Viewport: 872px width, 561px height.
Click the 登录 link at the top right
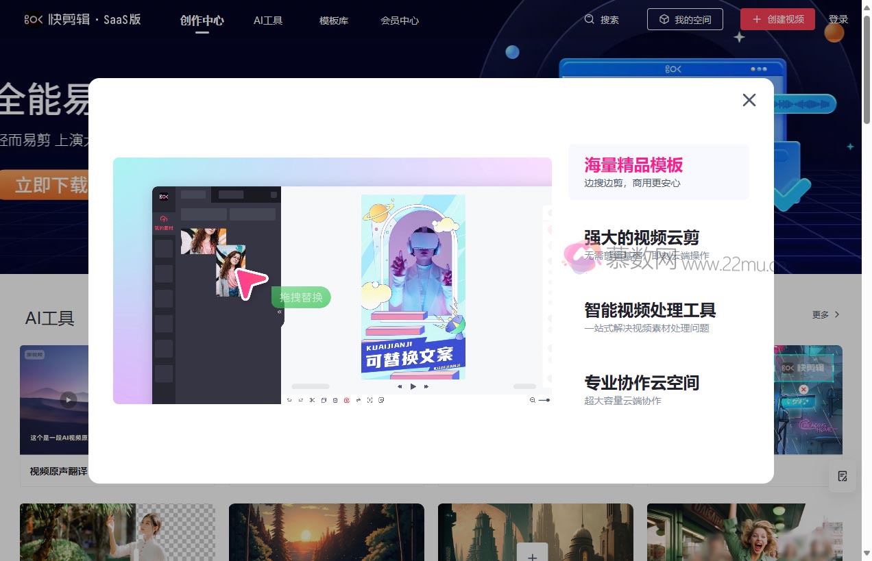(838, 19)
